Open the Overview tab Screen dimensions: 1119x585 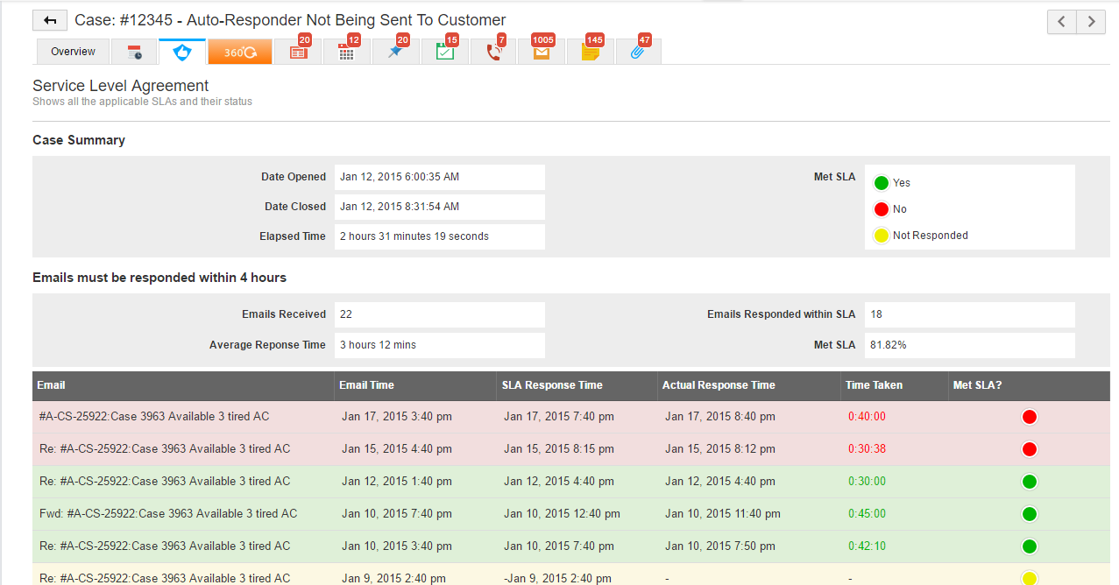tap(73, 52)
